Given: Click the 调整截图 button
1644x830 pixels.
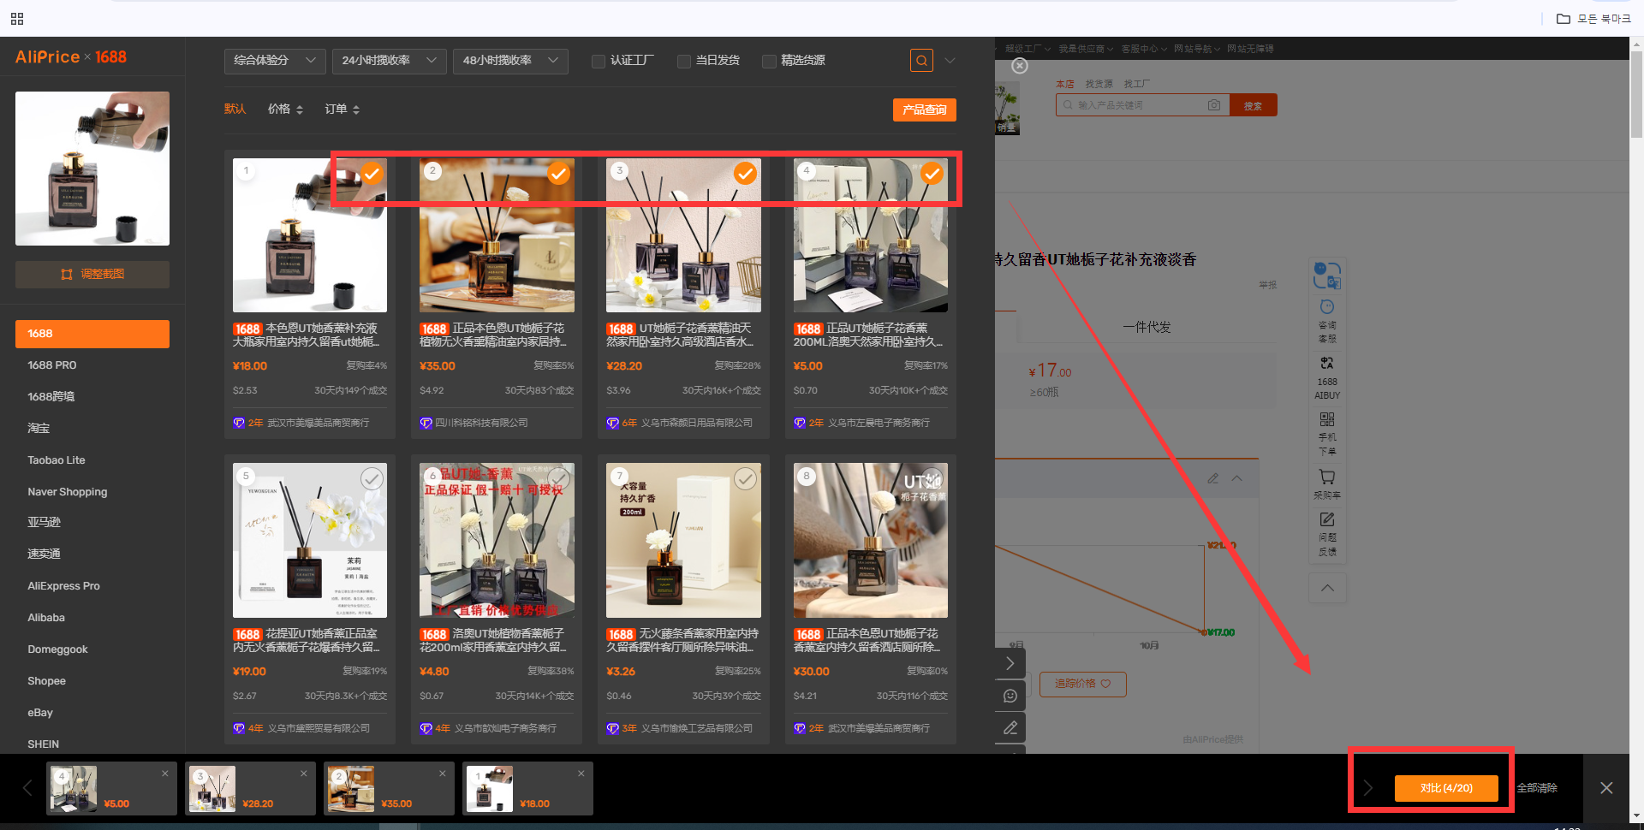Looking at the screenshot, I should click(x=92, y=275).
